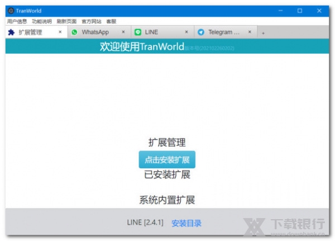Switch to the Telegram tab
335x241 pixels.
tap(226, 32)
